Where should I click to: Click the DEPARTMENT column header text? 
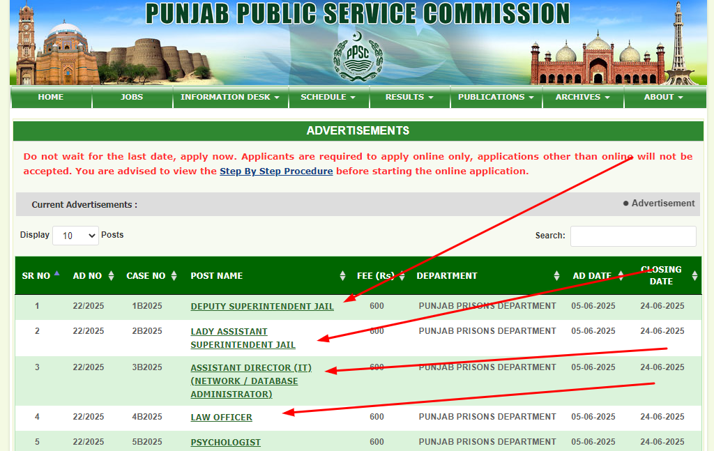click(x=447, y=276)
